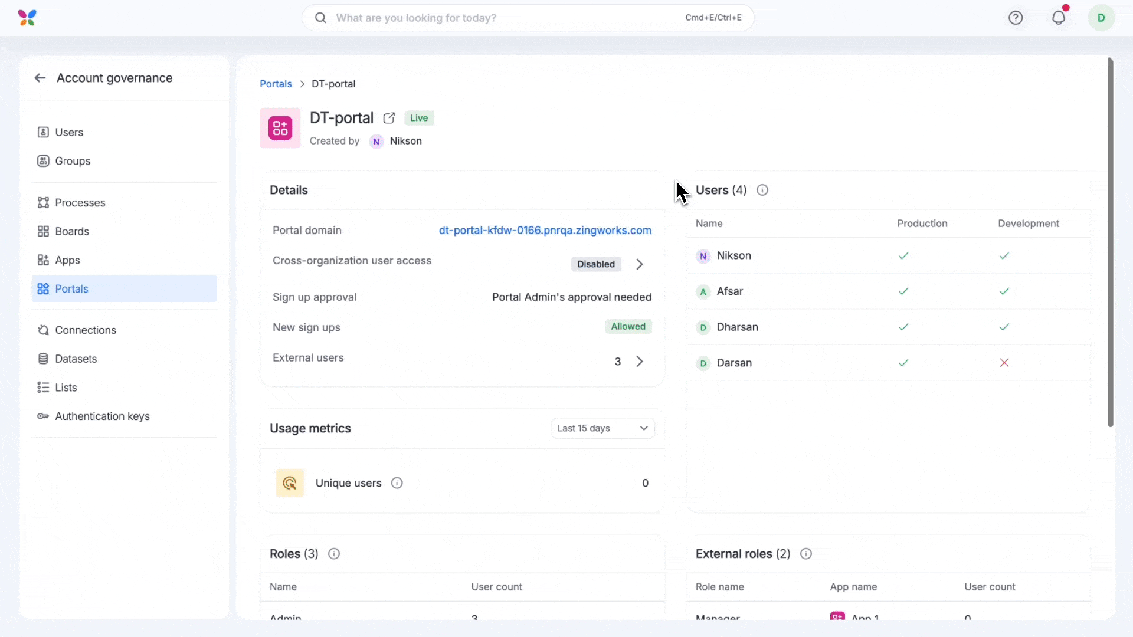Open the help question mark icon
1133x637 pixels.
[x=1015, y=18]
